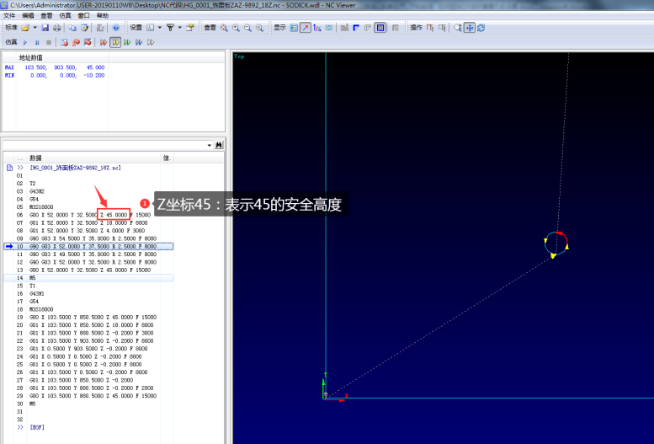Image resolution: width=654 pixels, height=444 pixels.
Task: Select the gray outline corner view icon
Action: (x=368, y=28)
